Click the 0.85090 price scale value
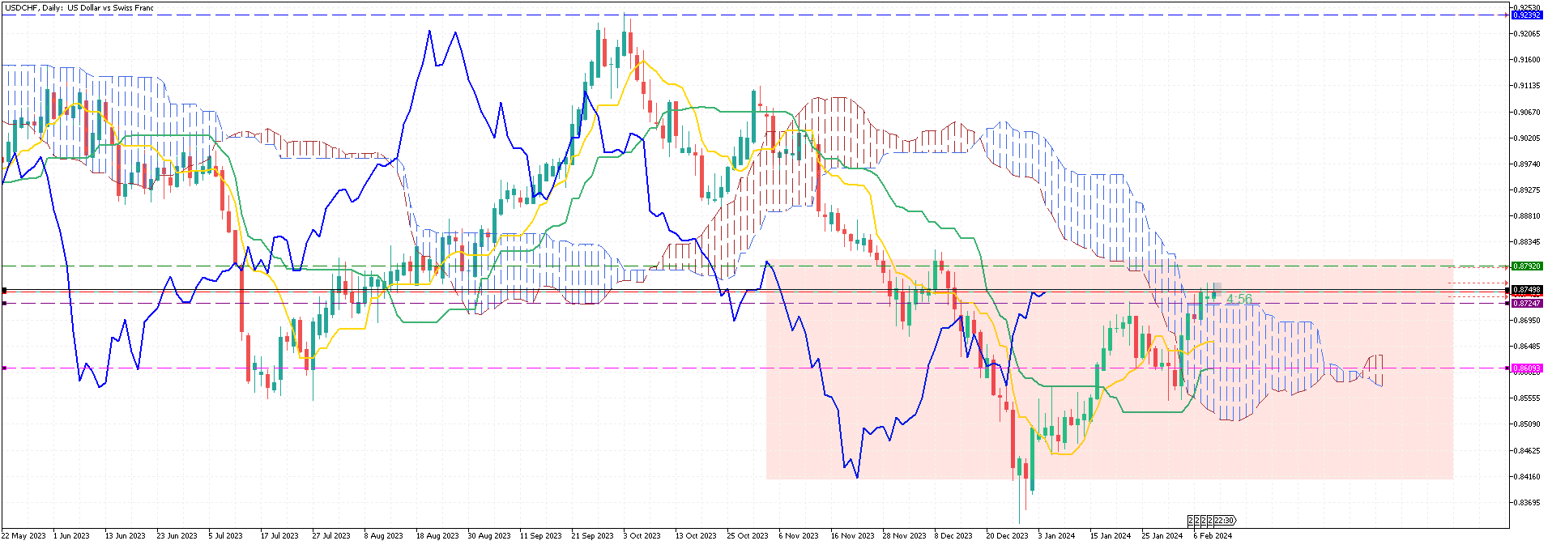This screenshot has width=1552, height=545. pyautogui.click(x=1529, y=424)
